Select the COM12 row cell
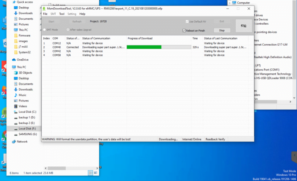The height and width of the screenshot is (181, 297). (56, 43)
